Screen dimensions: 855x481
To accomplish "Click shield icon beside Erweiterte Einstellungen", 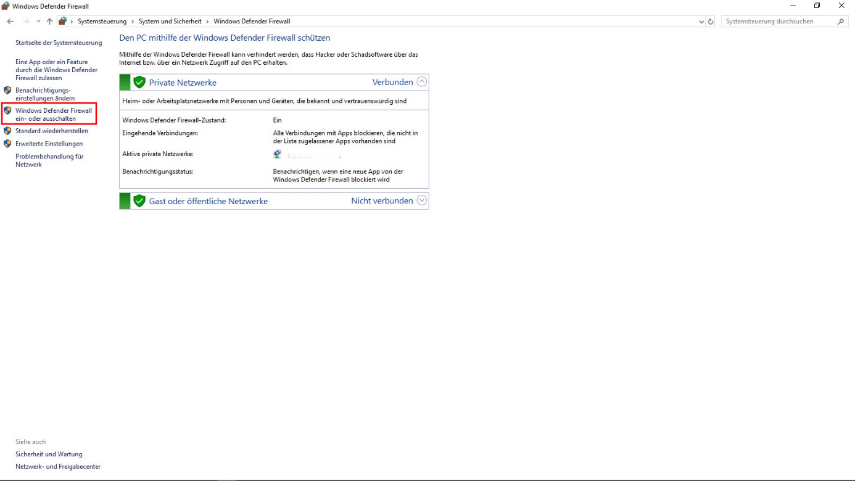I will [7, 144].
